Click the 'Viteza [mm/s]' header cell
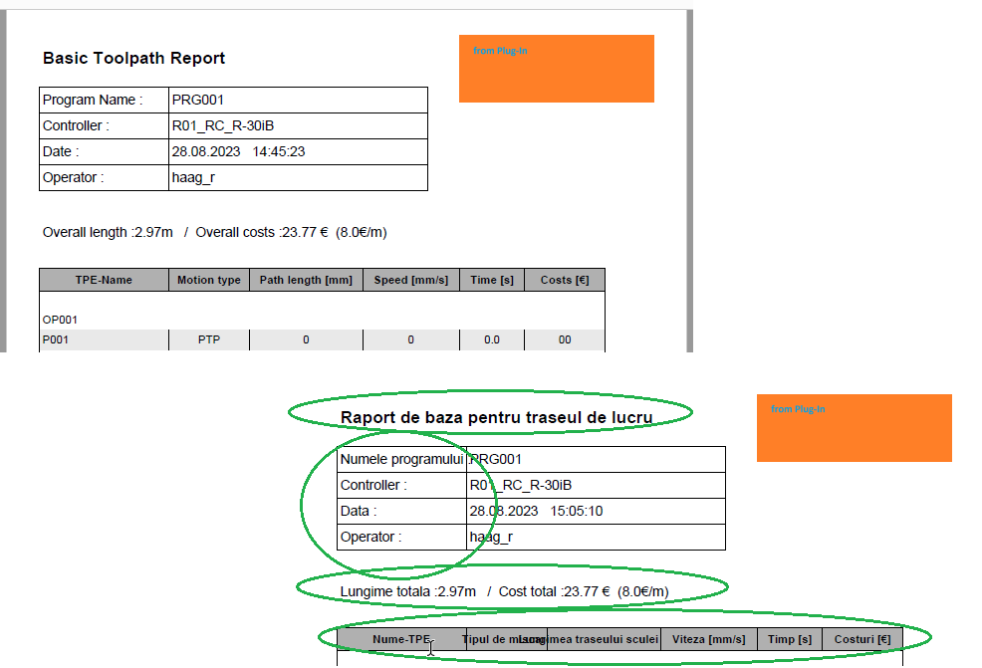Screen dimensions: 982x668 click(709, 638)
